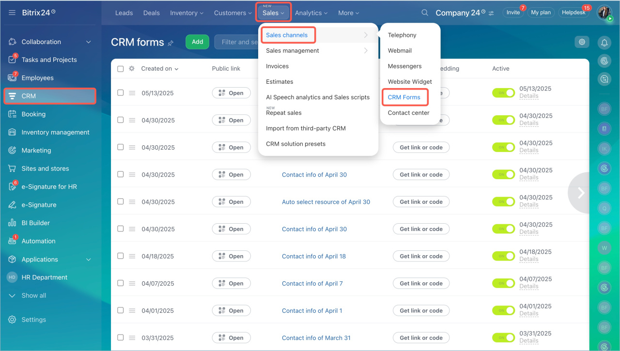Pin the CRM forms page title
The image size is (620, 351).
(x=170, y=43)
